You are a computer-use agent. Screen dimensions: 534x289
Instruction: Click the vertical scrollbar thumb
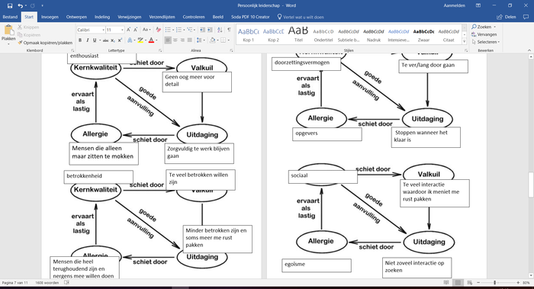[x=531, y=185]
